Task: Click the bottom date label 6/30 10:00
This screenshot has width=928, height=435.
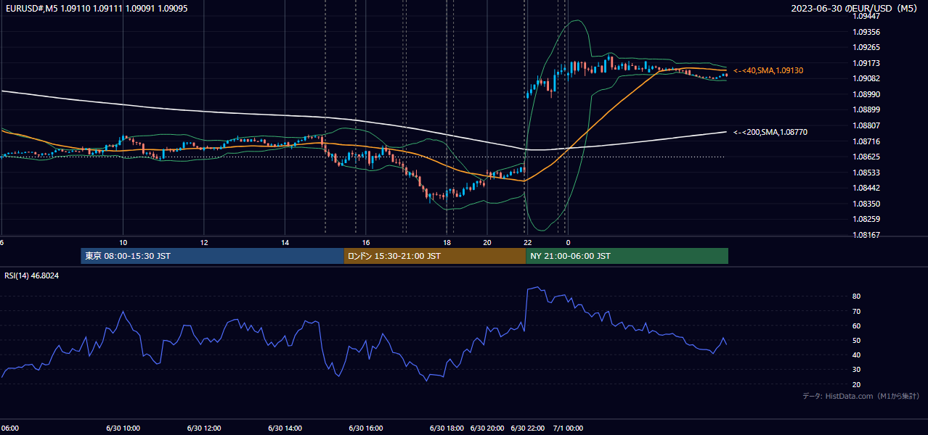Action: pyautogui.click(x=123, y=428)
